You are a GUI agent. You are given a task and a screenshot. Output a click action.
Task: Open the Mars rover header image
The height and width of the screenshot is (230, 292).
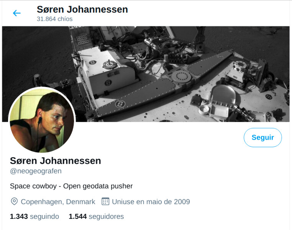(146, 74)
